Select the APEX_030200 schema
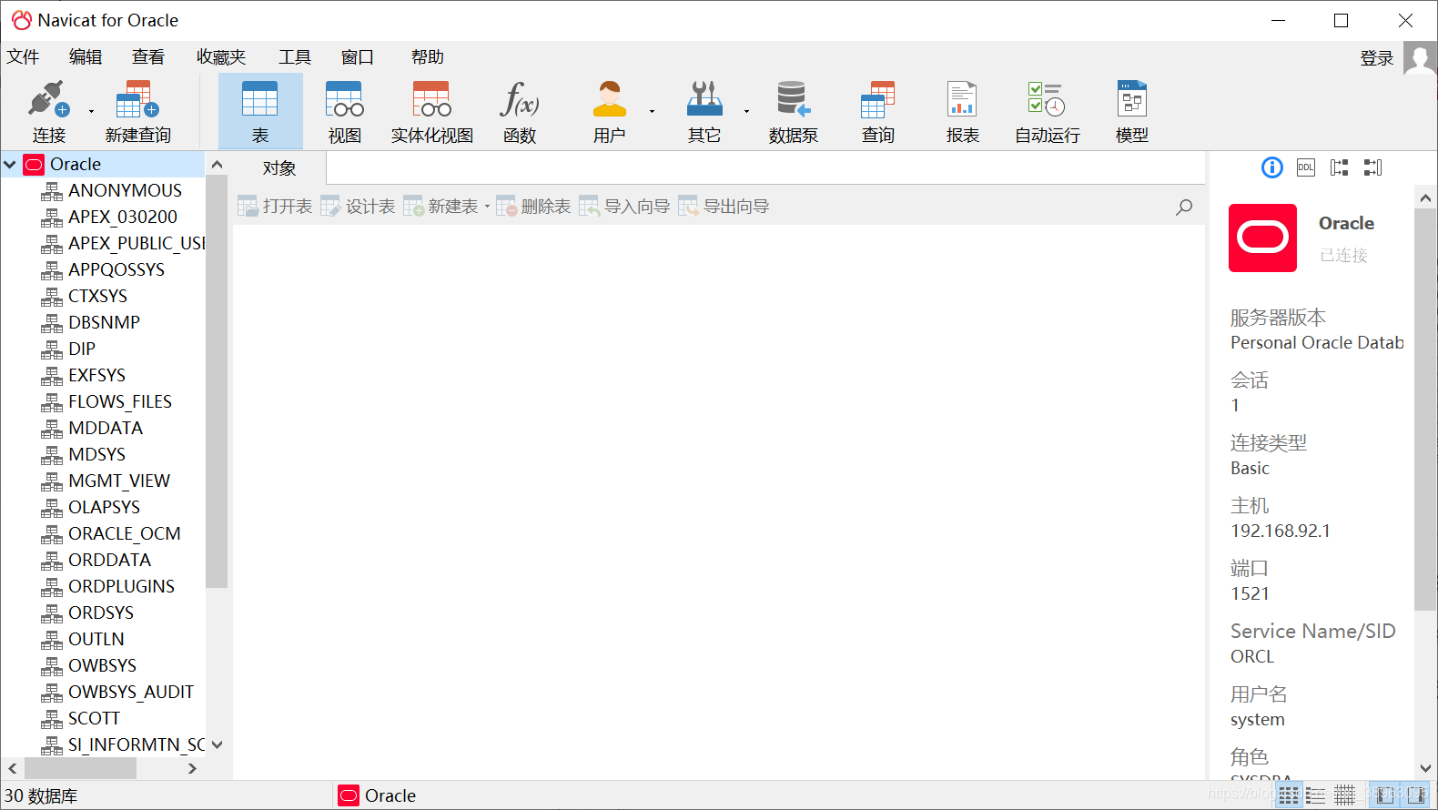Image resolution: width=1438 pixels, height=810 pixels. click(123, 218)
